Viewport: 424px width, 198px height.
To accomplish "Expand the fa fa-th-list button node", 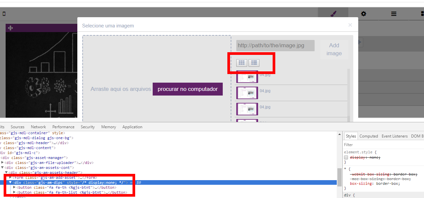I will pos(14,192).
